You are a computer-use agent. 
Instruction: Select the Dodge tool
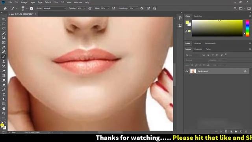[x=4, y=85]
